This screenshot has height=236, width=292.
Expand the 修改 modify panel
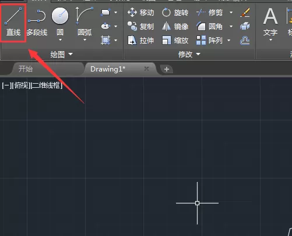189,55
